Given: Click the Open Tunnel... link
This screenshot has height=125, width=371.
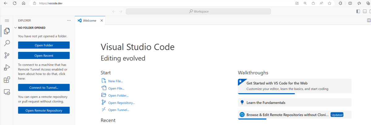Looking at the screenshot, I should coord(119,110).
